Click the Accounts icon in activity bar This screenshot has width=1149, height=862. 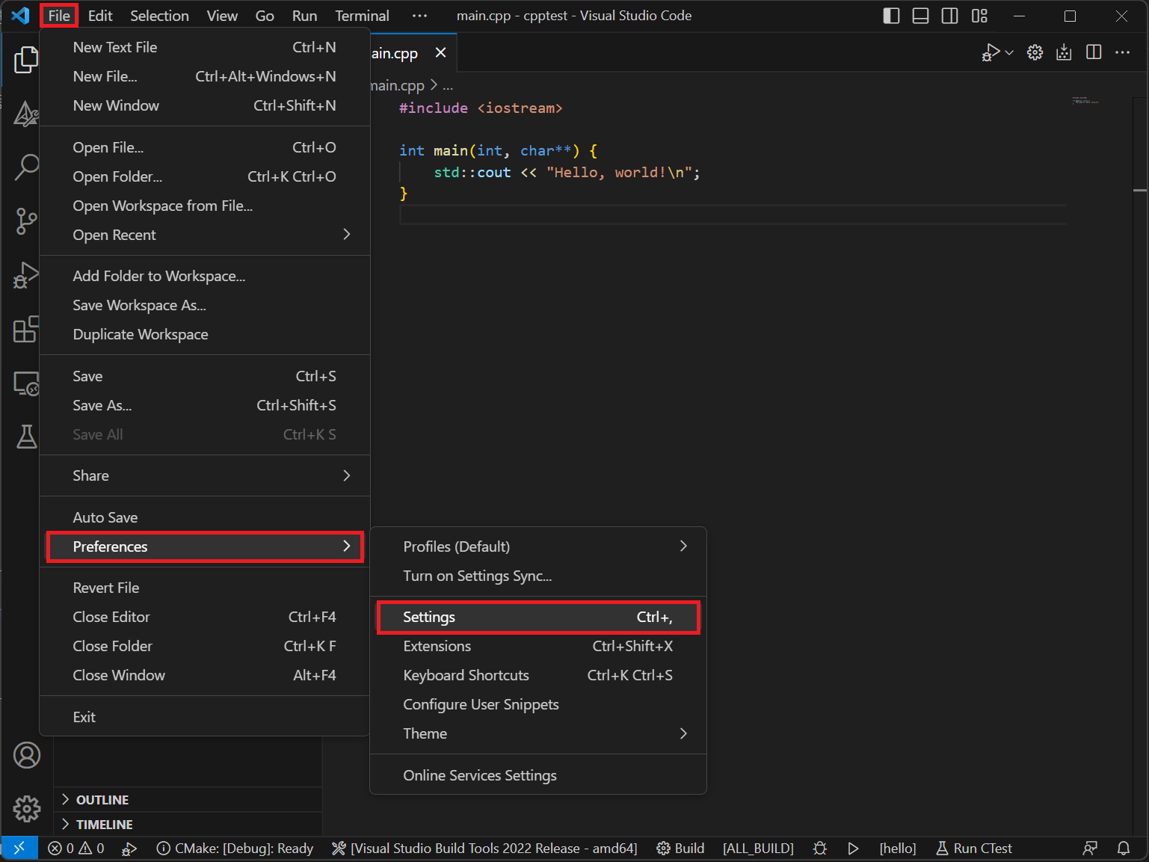[27, 755]
